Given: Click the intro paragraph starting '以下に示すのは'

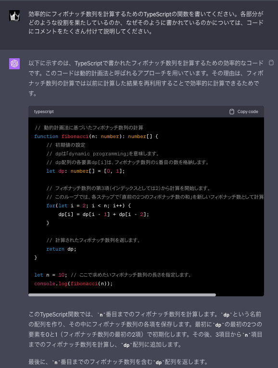Looking at the screenshot, I should (x=146, y=78).
